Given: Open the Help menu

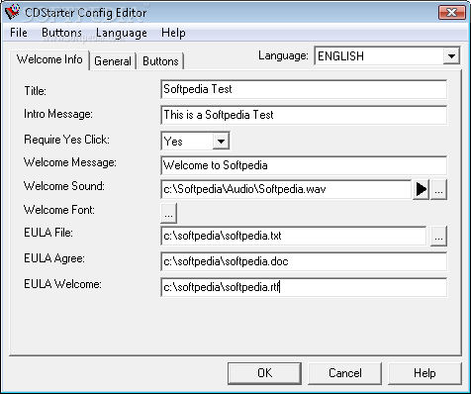Looking at the screenshot, I should click(173, 33).
